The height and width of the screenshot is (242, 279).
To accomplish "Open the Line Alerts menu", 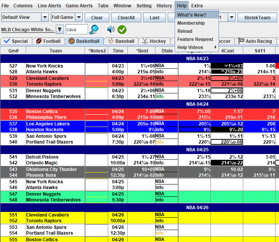I will pyautogui.click(x=49, y=6).
